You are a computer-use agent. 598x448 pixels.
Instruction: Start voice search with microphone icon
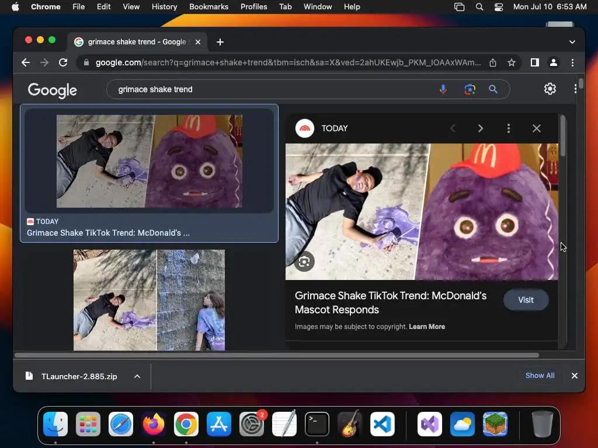[x=443, y=89]
